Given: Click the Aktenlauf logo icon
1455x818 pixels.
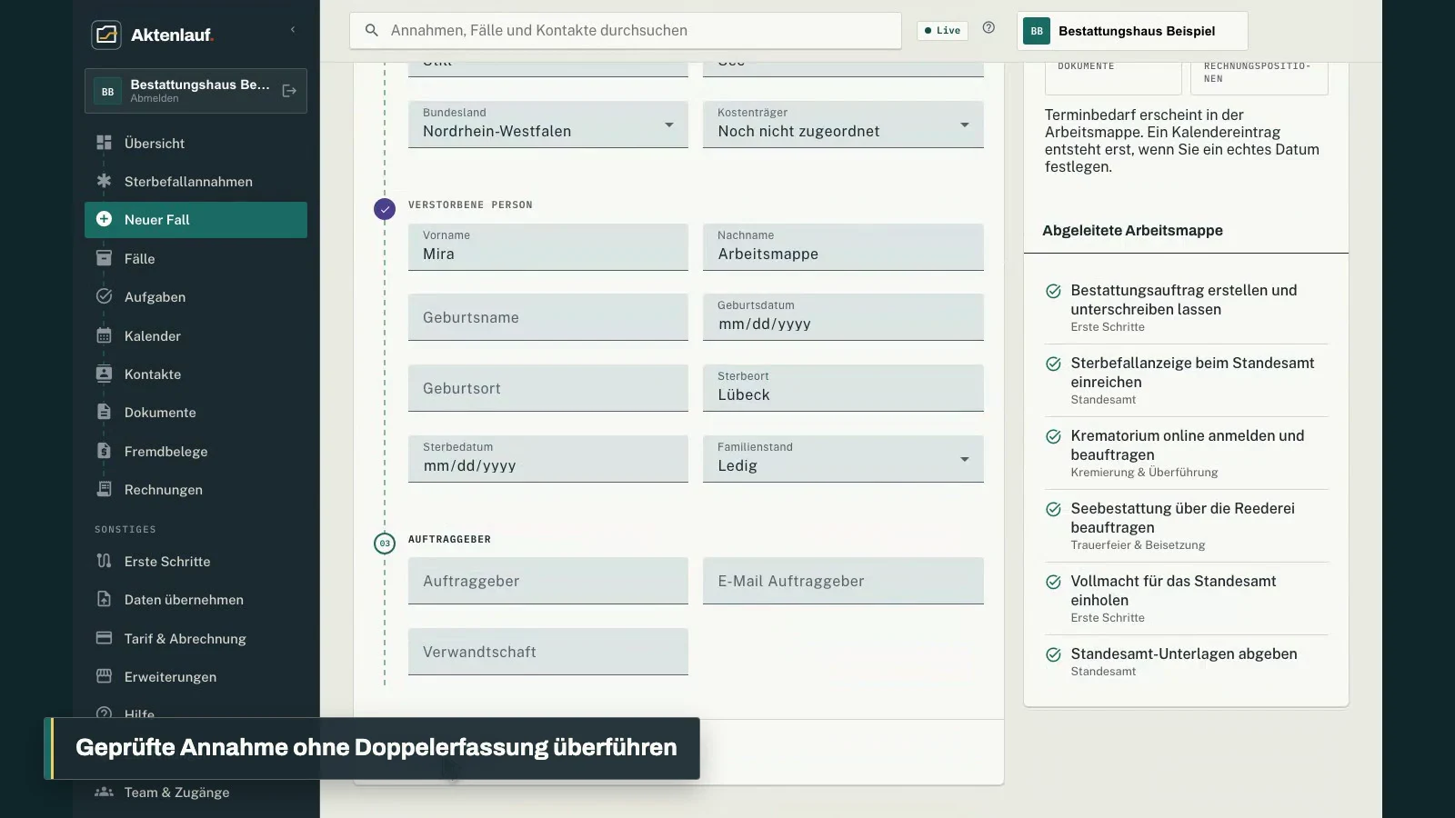Looking at the screenshot, I should 106,35.
